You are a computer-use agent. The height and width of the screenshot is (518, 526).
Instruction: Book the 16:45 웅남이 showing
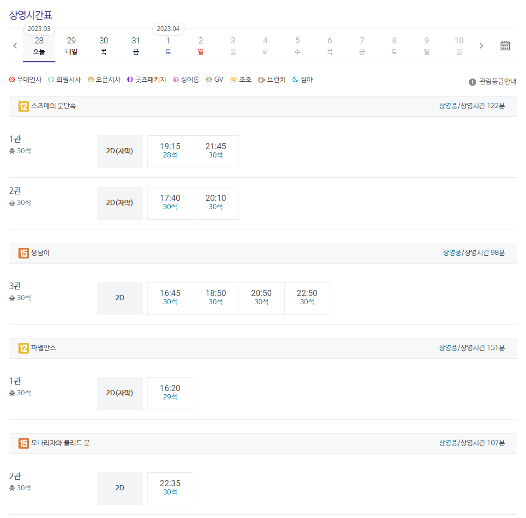[x=170, y=298]
